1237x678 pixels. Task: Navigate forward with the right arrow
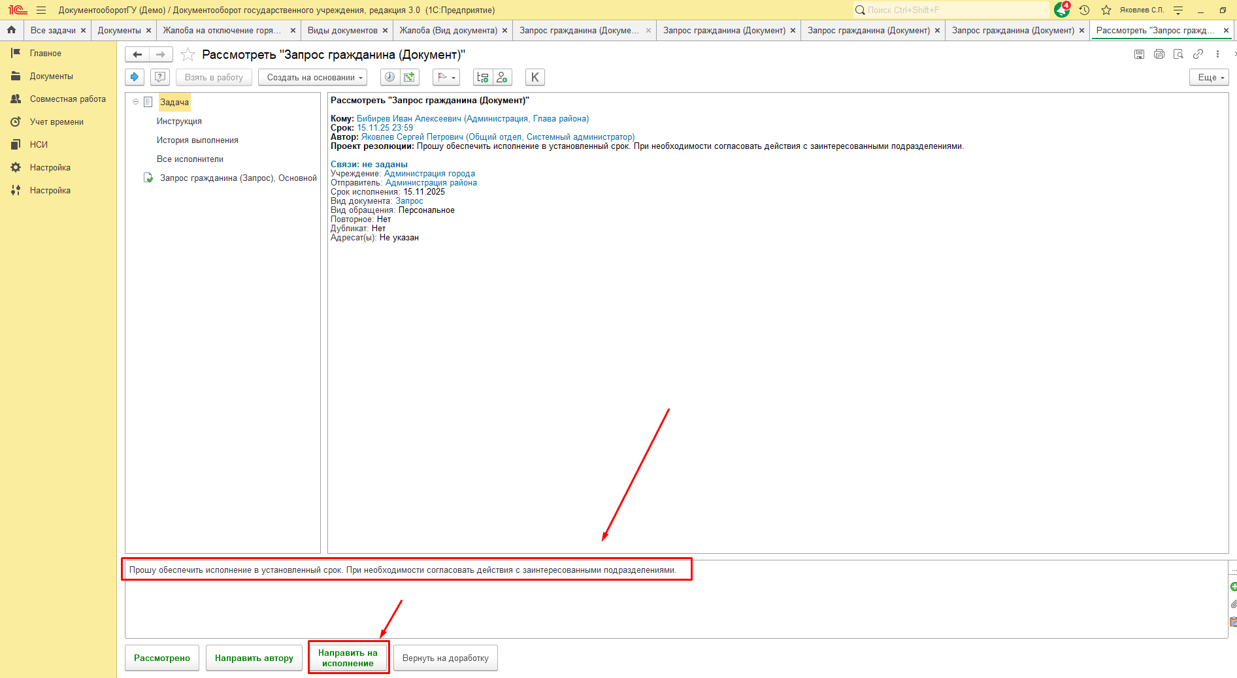pos(161,55)
